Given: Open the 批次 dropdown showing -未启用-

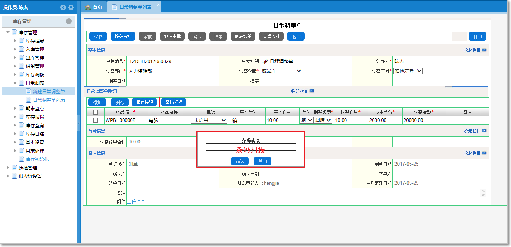Looking at the screenshot, I should 209,121.
